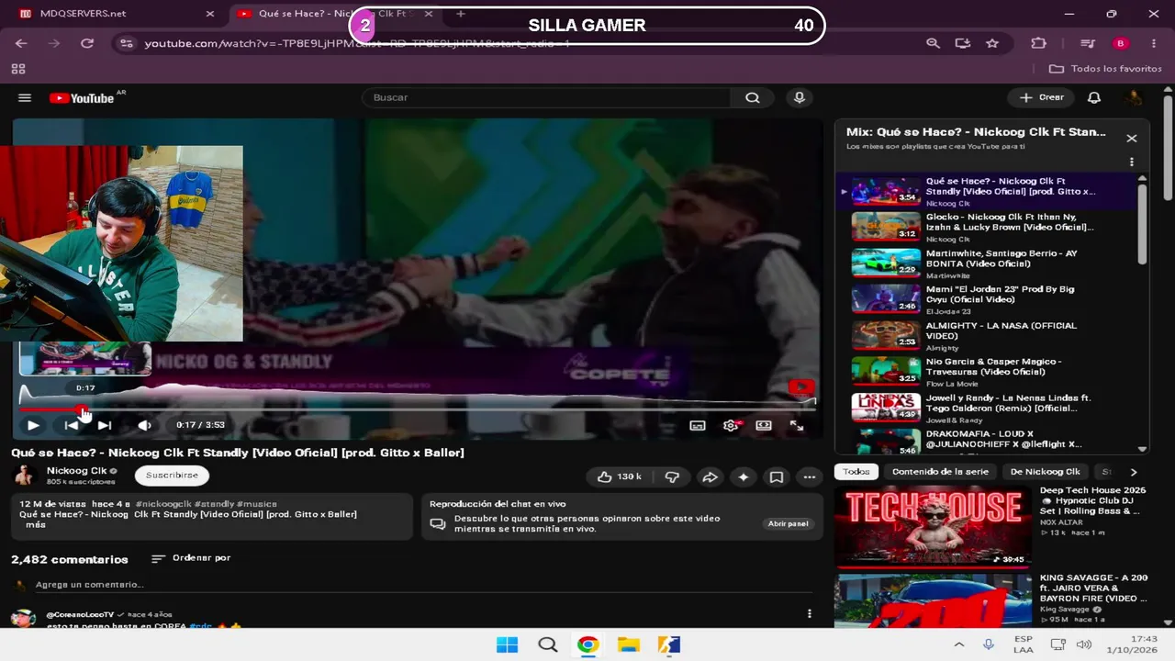Viewport: 1175px width, 661px height.
Task: Dislike the video
Action: point(672,476)
